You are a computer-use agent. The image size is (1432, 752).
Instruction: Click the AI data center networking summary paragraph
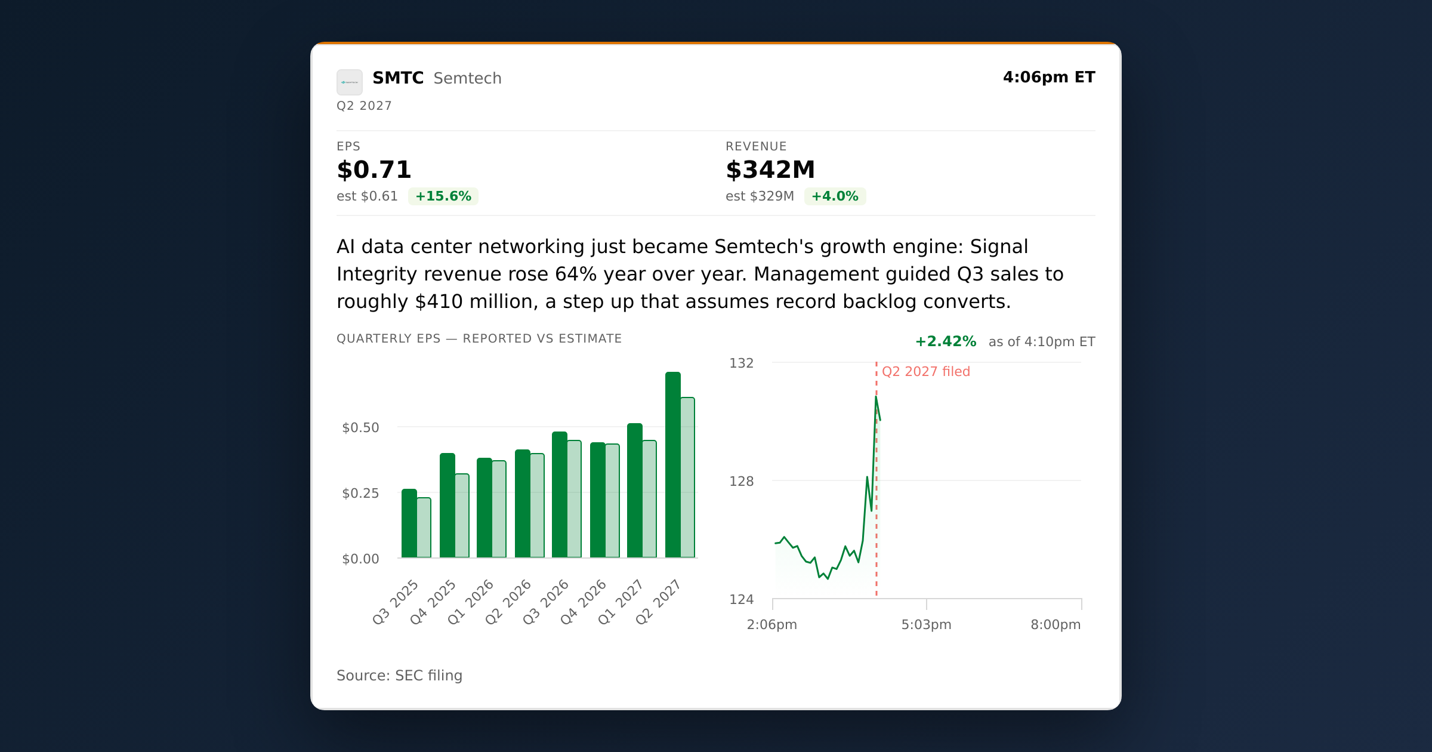(700, 274)
